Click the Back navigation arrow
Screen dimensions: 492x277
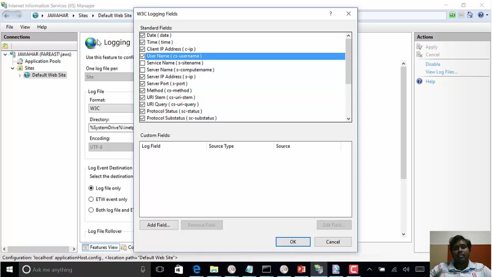(x=7, y=15)
